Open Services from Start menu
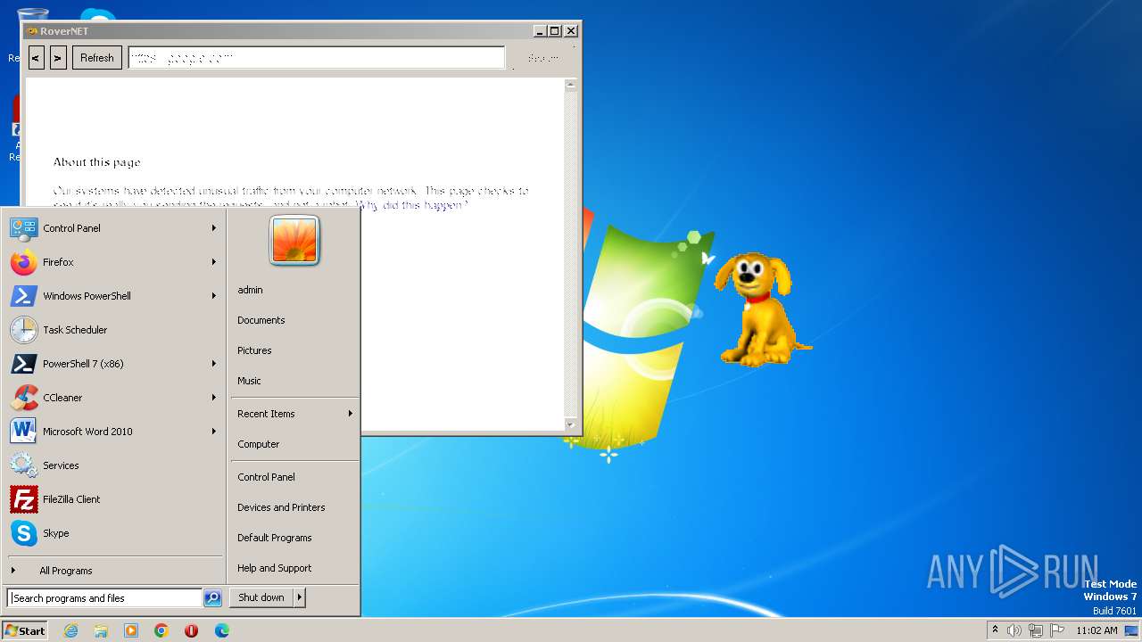 (x=113, y=465)
